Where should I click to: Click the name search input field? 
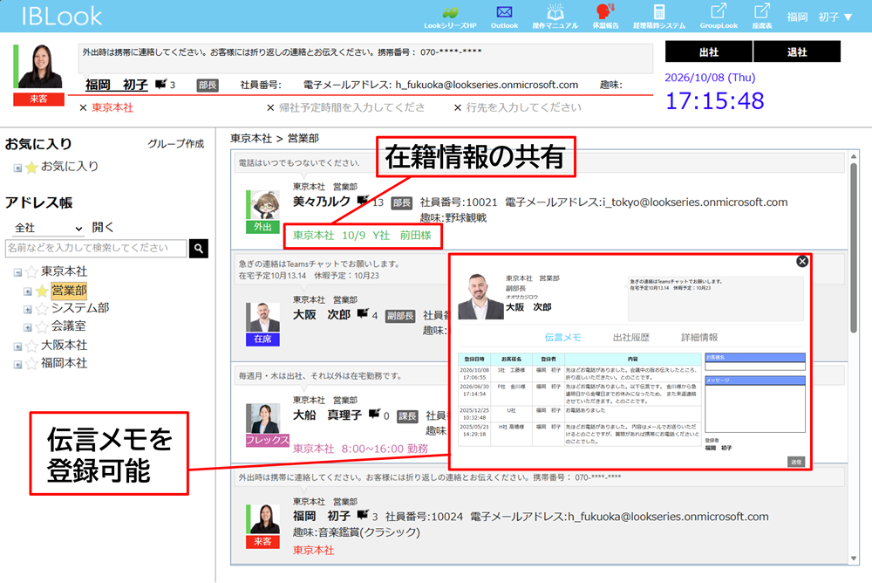[96, 248]
